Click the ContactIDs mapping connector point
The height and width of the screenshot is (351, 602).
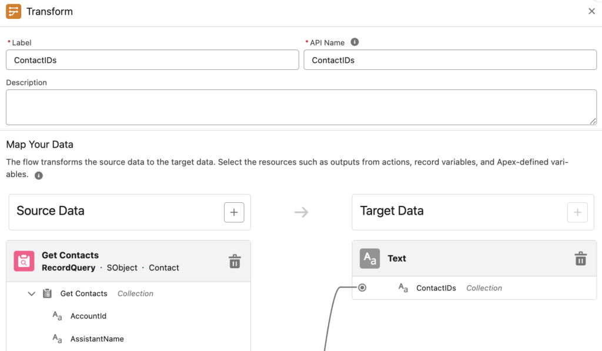[x=362, y=288]
